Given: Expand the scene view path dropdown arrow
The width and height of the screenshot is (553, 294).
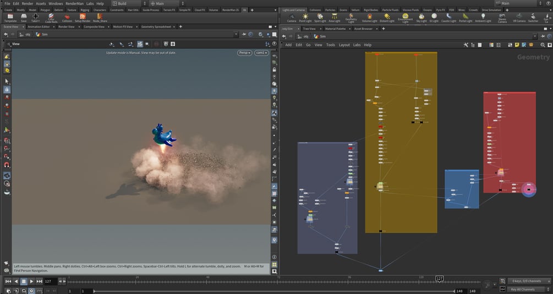Looking at the screenshot, I should (x=236, y=34).
